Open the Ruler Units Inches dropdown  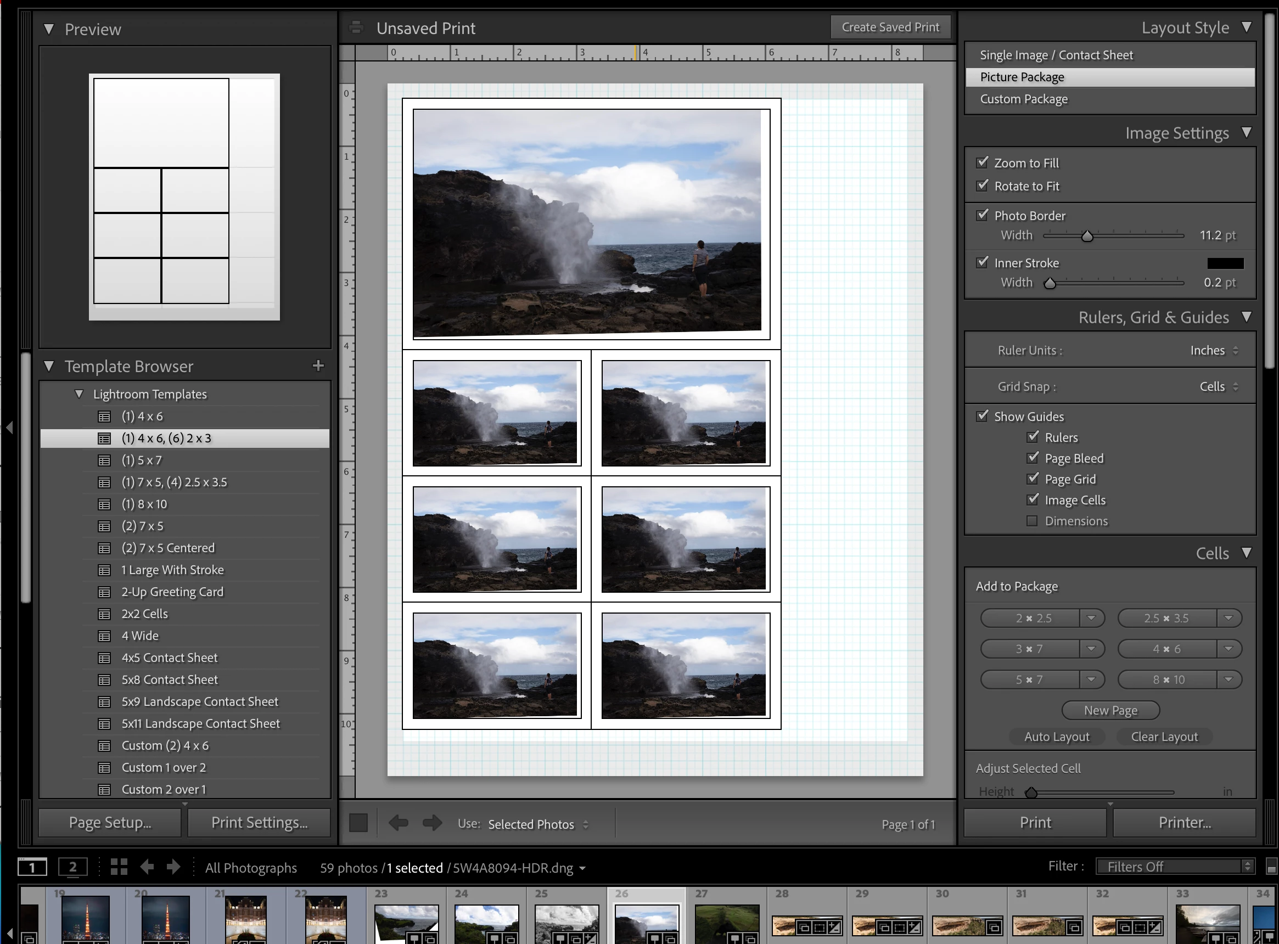point(1214,350)
